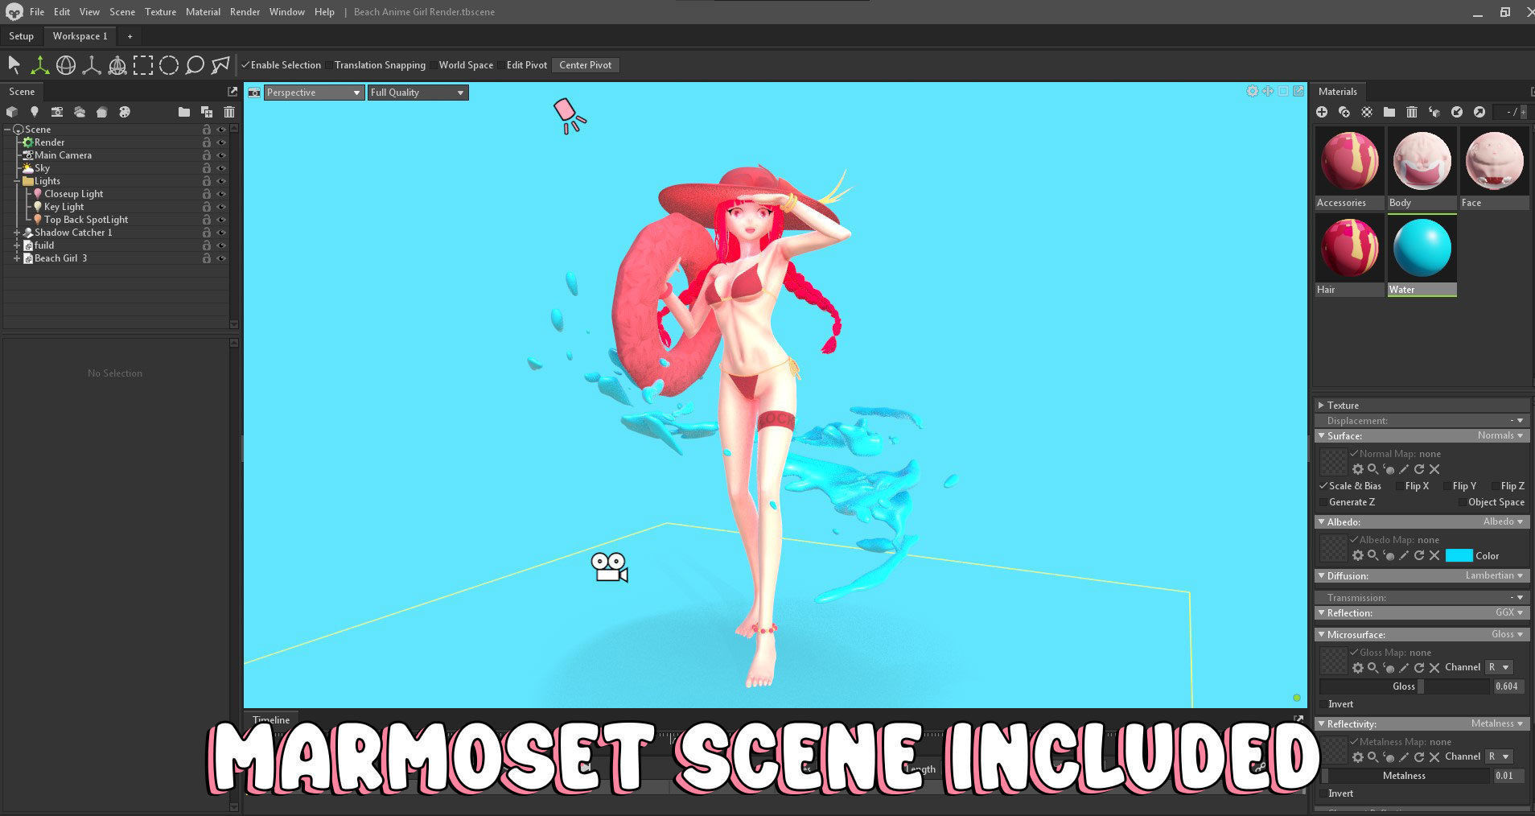The height and width of the screenshot is (816, 1535).
Task: Add a fog object in Scene toolbar
Action: (80, 112)
